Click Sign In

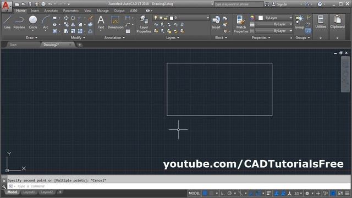point(280,4)
